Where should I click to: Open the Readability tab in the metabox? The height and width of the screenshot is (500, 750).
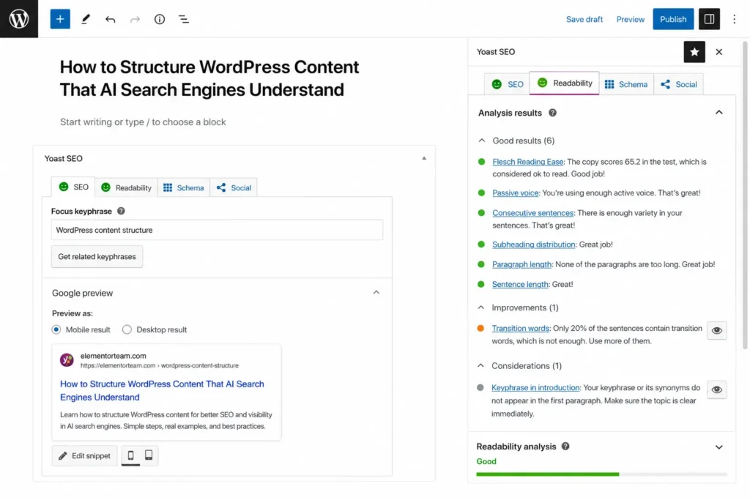coord(126,187)
